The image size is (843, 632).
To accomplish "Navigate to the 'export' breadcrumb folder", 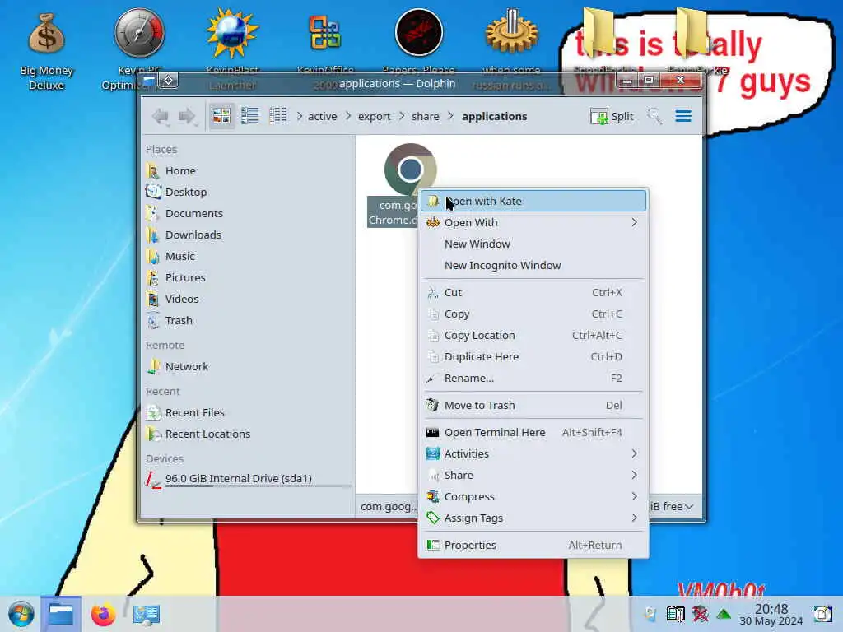I will (375, 117).
